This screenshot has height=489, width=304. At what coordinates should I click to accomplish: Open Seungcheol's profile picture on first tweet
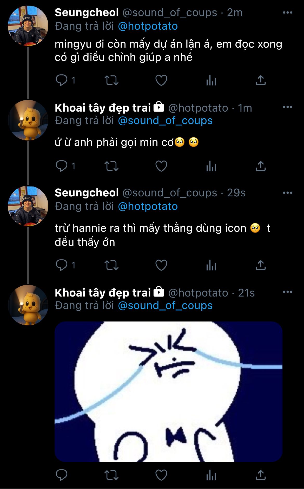pos(28,26)
